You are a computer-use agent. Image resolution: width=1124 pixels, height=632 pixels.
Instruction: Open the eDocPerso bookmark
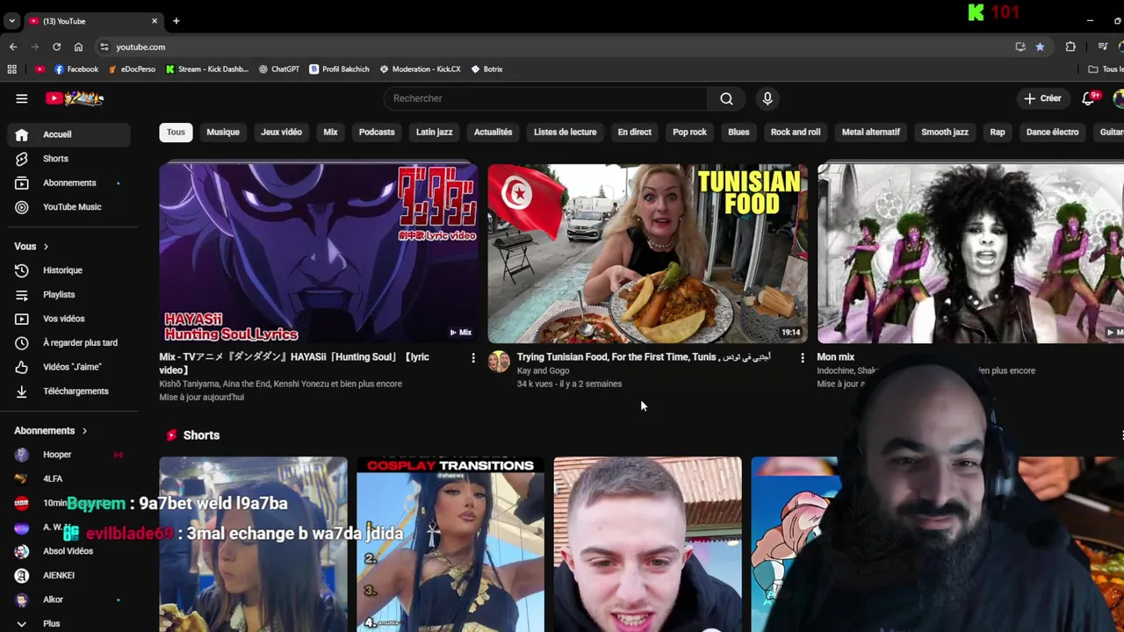click(x=132, y=68)
